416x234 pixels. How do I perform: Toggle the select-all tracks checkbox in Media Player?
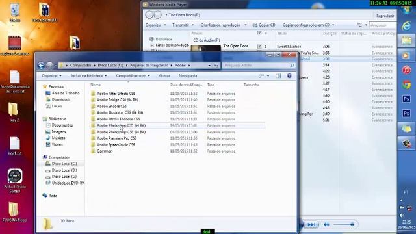point(259,33)
